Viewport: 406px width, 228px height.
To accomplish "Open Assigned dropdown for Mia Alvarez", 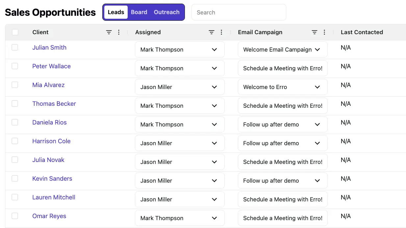I will click(180, 87).
